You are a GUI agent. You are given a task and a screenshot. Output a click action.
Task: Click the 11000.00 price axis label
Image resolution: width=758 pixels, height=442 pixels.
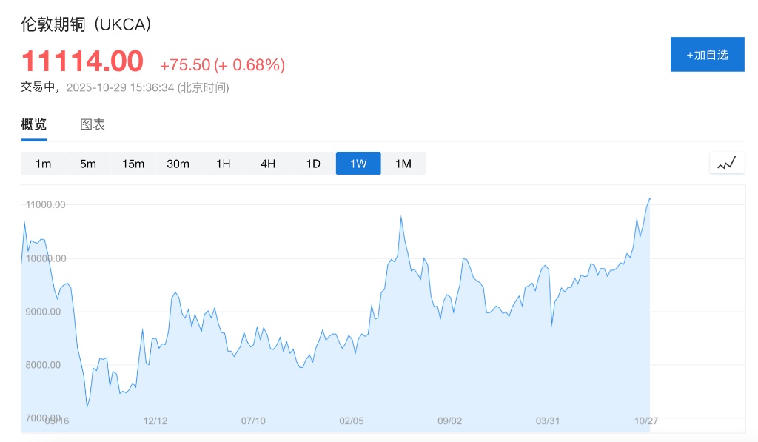[x=46, y=204]
